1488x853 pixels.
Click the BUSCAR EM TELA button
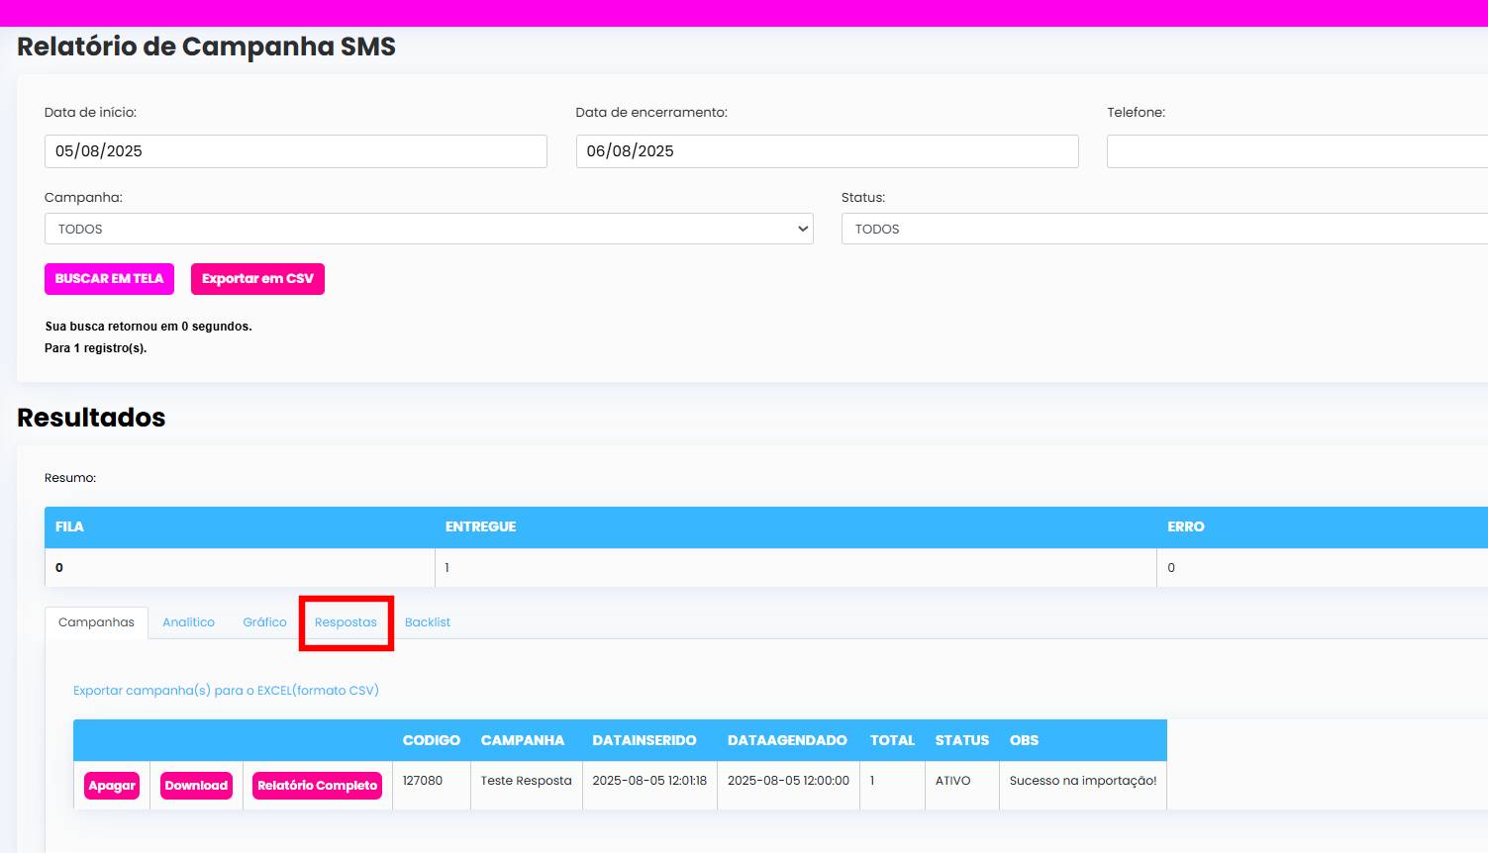click(109, 279)
